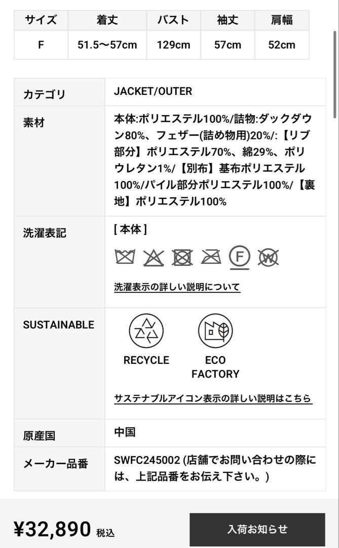Open the 洗濯表示の詳しい説明について link
Image resolution: width=339 pixels, height=548 pixels.
[x=177, y=287]
